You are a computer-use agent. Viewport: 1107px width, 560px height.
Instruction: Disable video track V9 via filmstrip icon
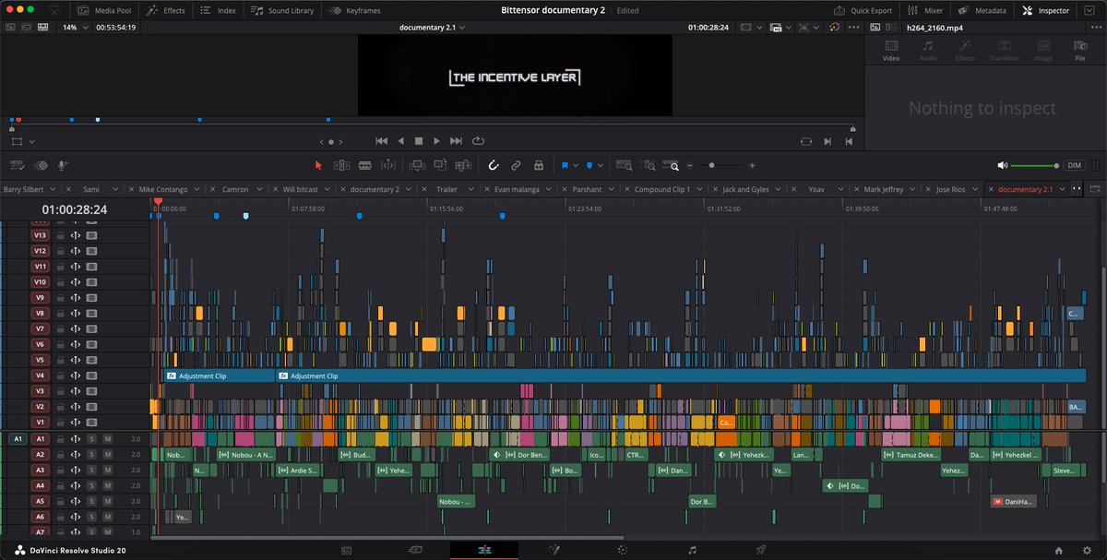pyautogui.click(x=91, y=298)
